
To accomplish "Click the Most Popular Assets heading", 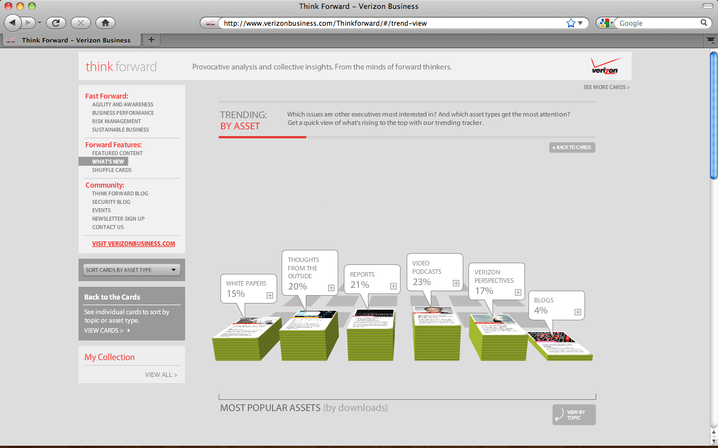I will 303,408.
